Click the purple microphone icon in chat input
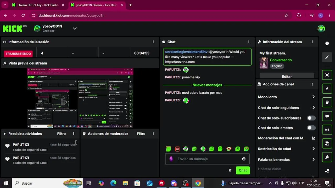This screenshot has width=335, height=188. click(171, 159)
